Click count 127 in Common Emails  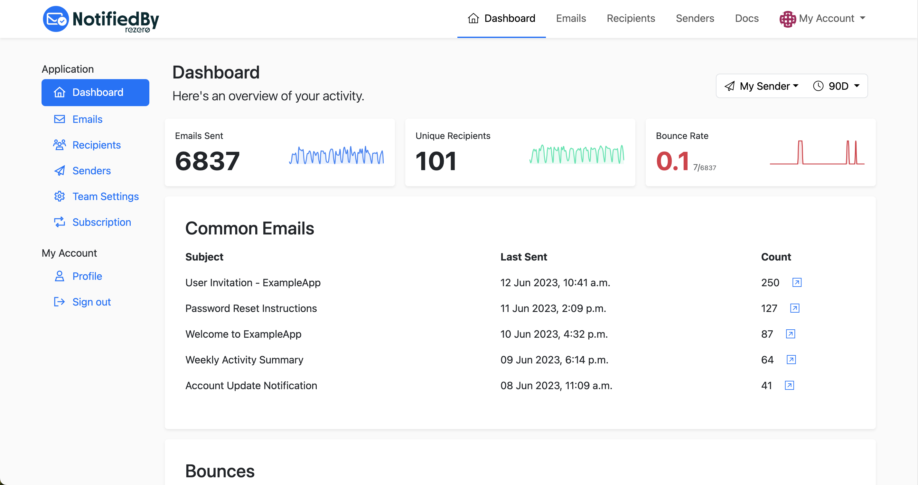769,308
